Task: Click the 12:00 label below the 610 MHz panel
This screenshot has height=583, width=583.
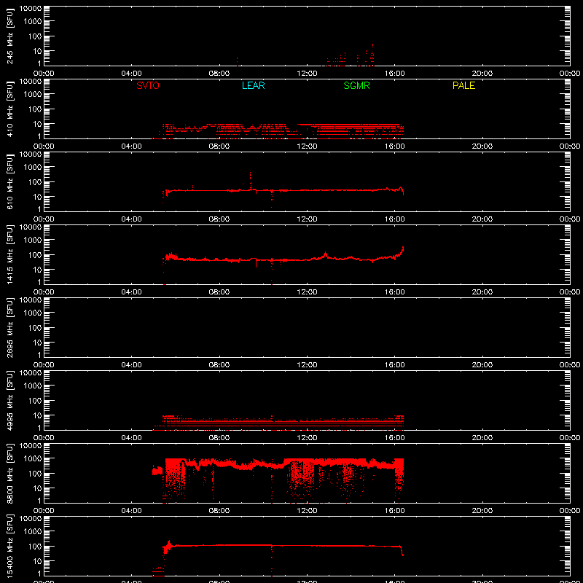Action: click(307, 219)
